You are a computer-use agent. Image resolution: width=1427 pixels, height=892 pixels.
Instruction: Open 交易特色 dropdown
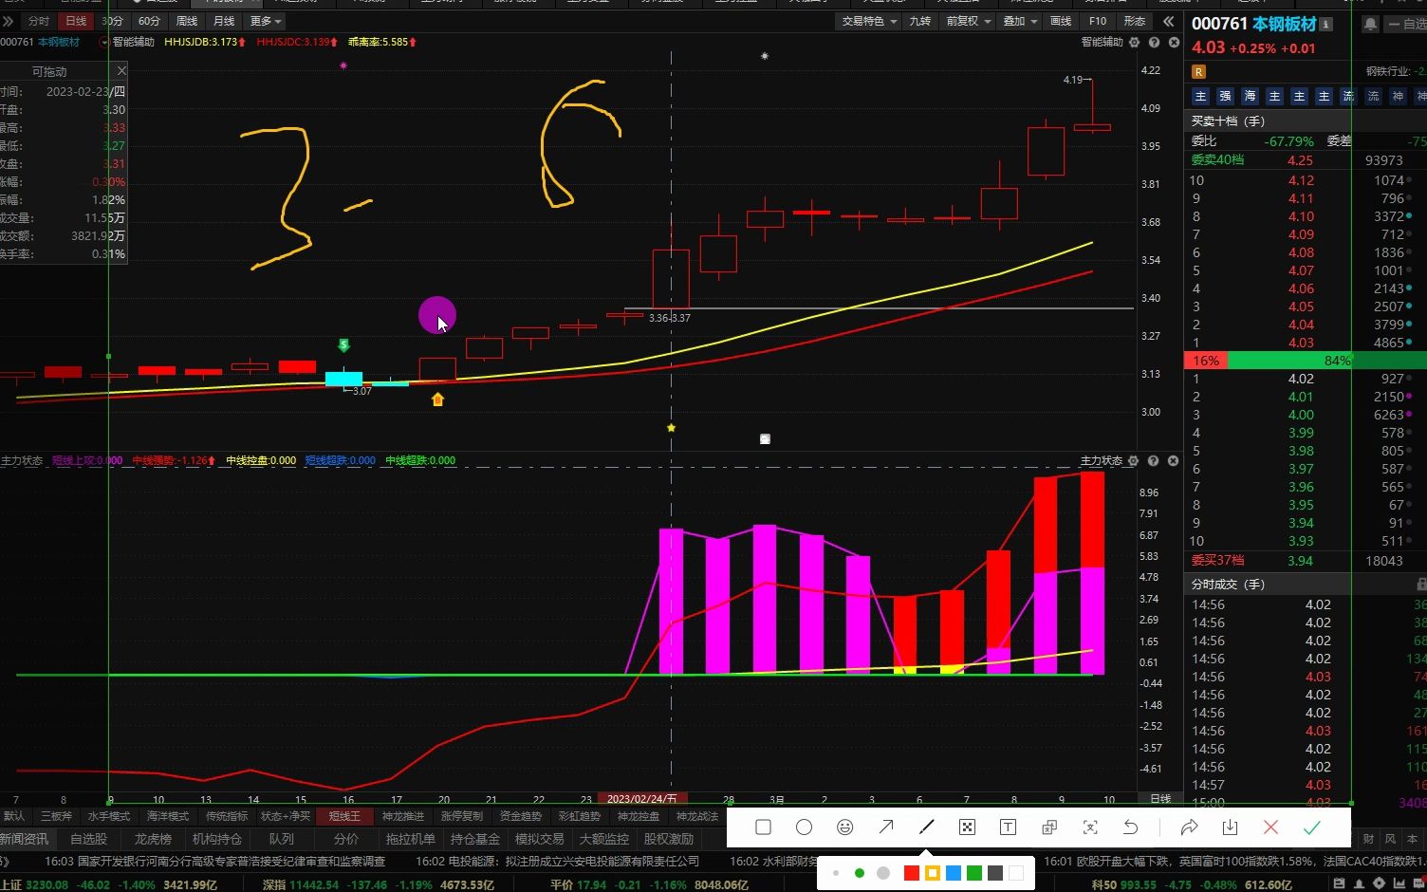pos(869,21)
